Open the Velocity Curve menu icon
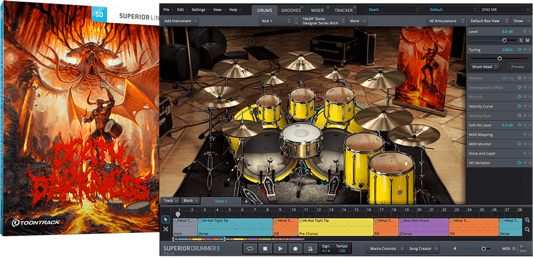Viewport: 533px width, 258px height. (x=525, y=106)
